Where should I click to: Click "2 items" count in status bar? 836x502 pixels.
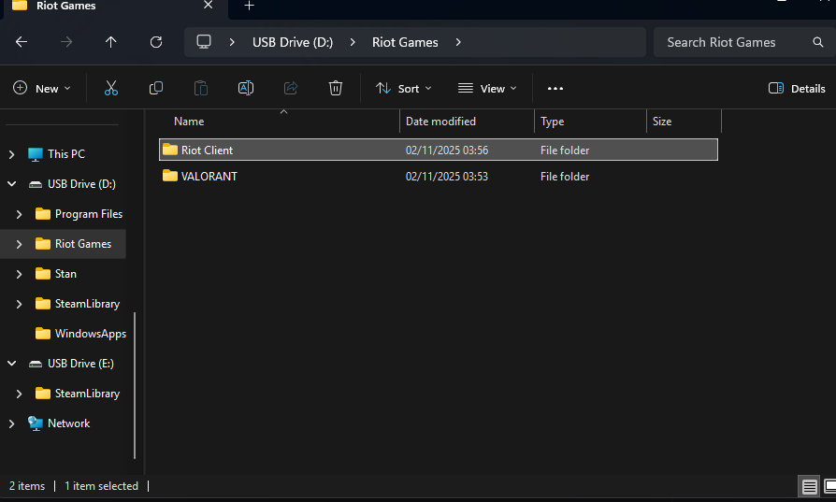pos(27,486)
